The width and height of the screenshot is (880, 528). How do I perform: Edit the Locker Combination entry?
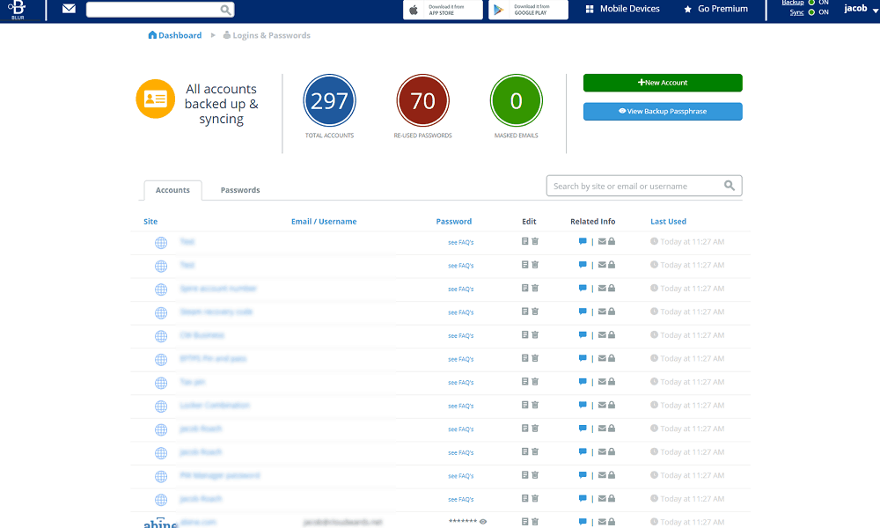point(524,405)
